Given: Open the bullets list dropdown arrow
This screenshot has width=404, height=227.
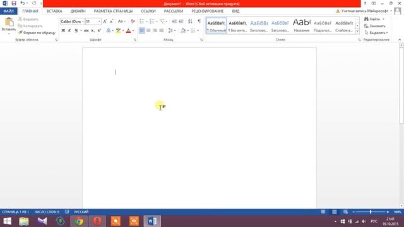Looking at the screenshot, I should (x=146, y=21).
